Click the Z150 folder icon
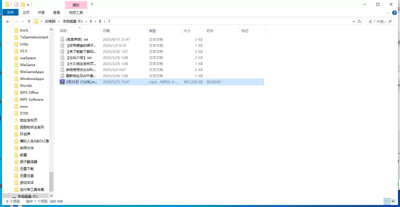Viewport: 400px width, 207px height. [x=16, y=113]
